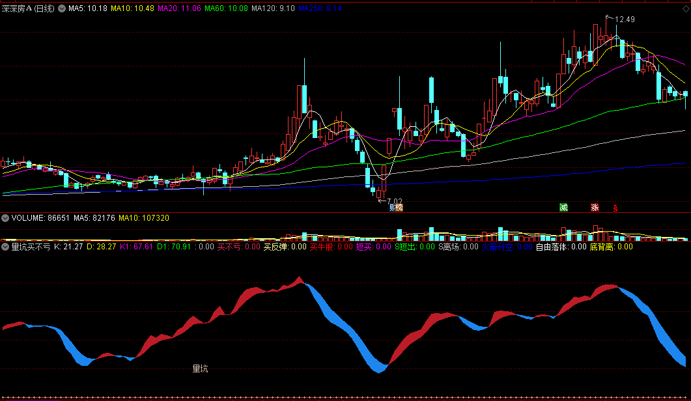
Task: Click the magenta K1: 67.61 value
Action: click(136, 247)
